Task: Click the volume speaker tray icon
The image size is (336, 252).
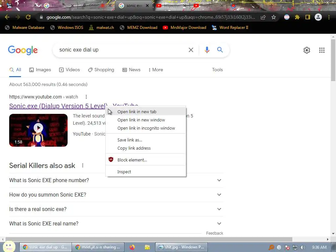Action: (303, 247)
